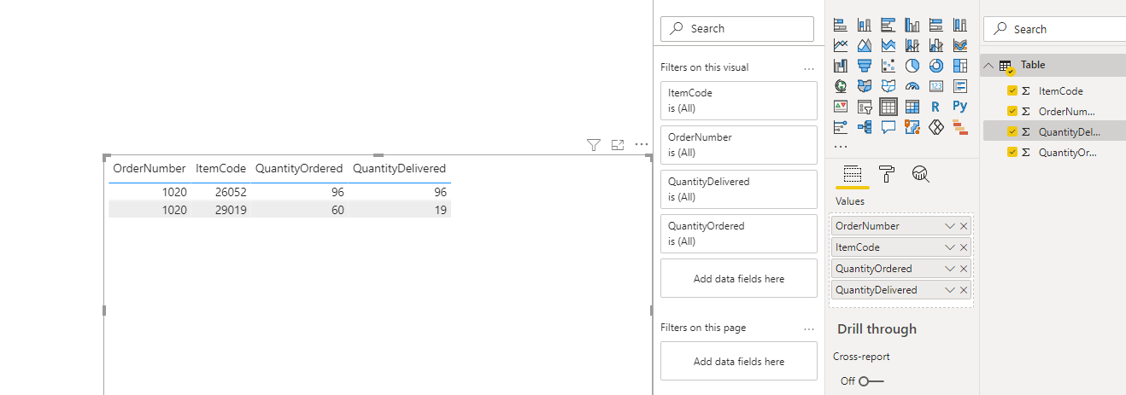Select the shape map visual
1126x395 pixels.
click(888, 86)
